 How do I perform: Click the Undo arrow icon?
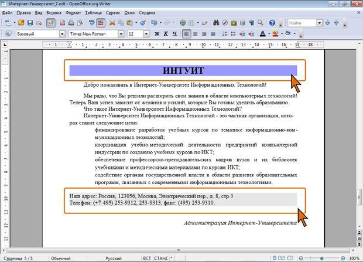154,23
